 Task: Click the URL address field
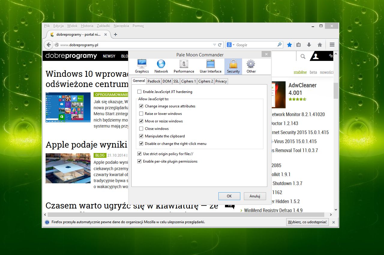point(136,45)
